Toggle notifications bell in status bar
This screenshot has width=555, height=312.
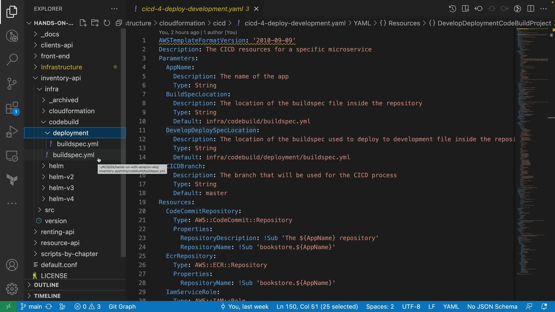544,307
